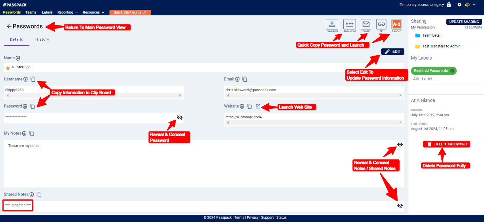Click right arrow of Email scrollbar
The image size is (484, 222).
coord(401,96)
